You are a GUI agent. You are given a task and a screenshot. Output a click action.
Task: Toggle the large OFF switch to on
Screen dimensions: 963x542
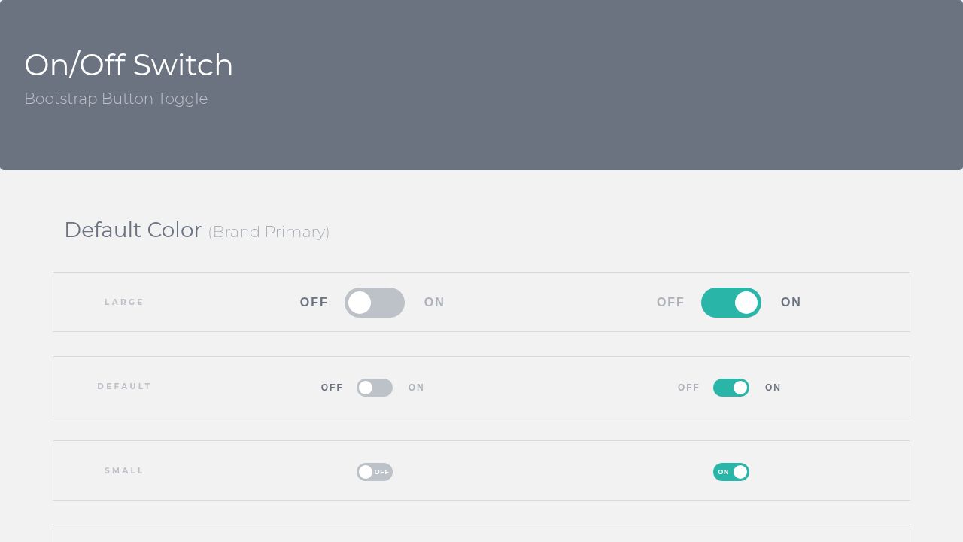tap(374, 303)
